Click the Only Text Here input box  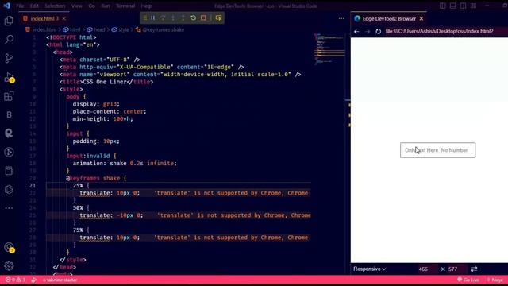click(437, 150)
